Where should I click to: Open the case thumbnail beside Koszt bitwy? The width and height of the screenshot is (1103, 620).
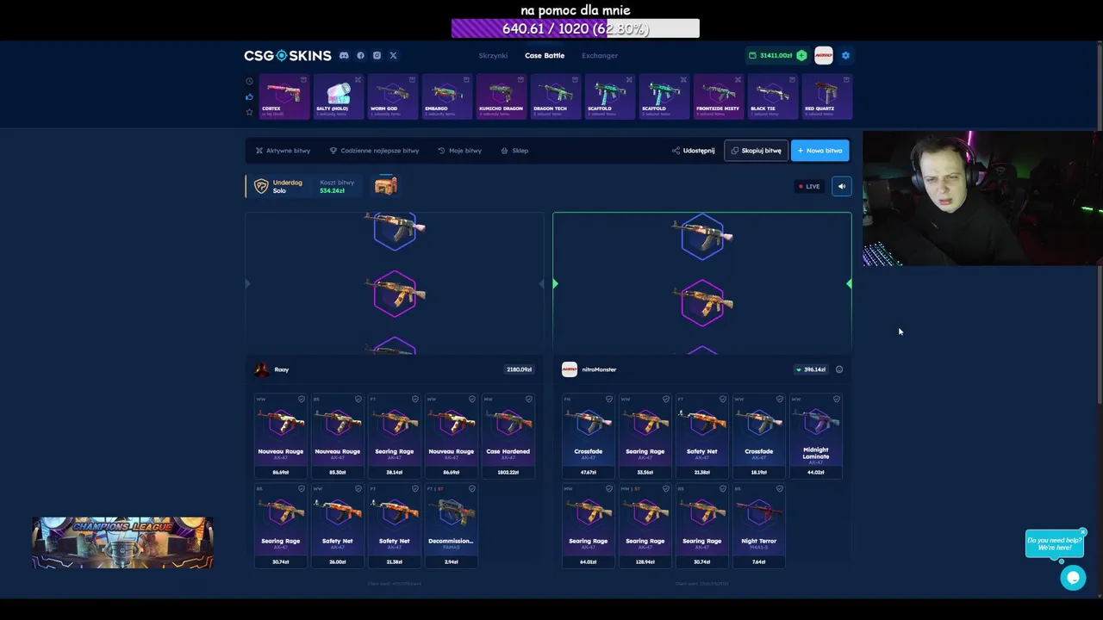(385, 185)
